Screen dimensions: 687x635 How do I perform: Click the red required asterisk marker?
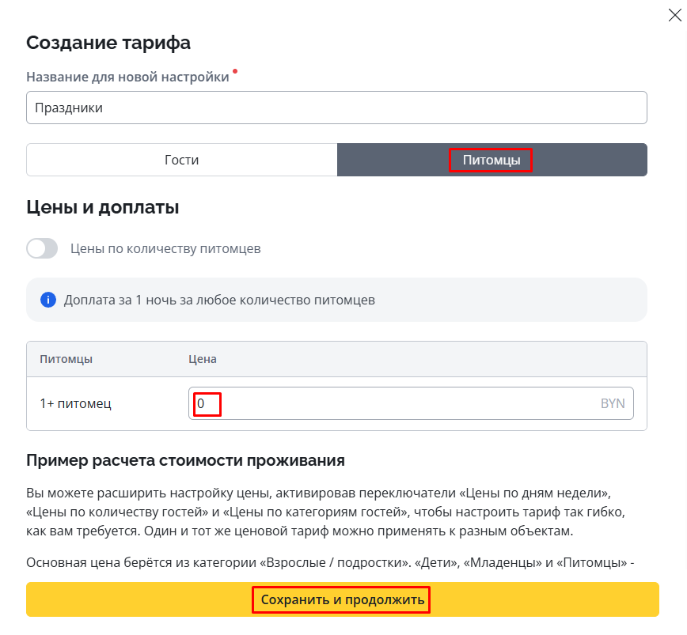coord(235,73)
